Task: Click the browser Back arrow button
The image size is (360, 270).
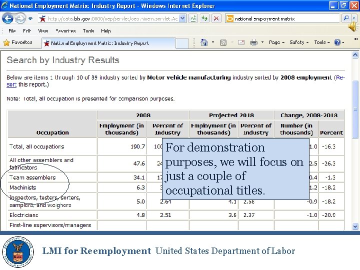Action: [x=7, y=18]
